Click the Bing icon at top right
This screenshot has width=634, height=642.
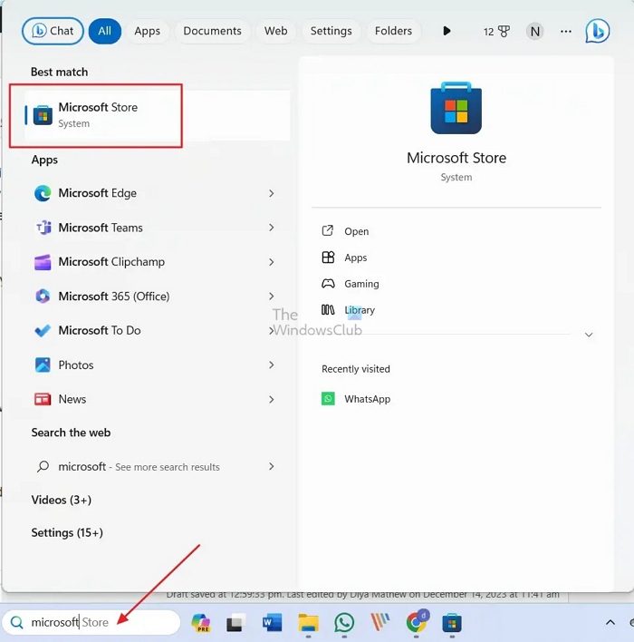click(597, 31)
